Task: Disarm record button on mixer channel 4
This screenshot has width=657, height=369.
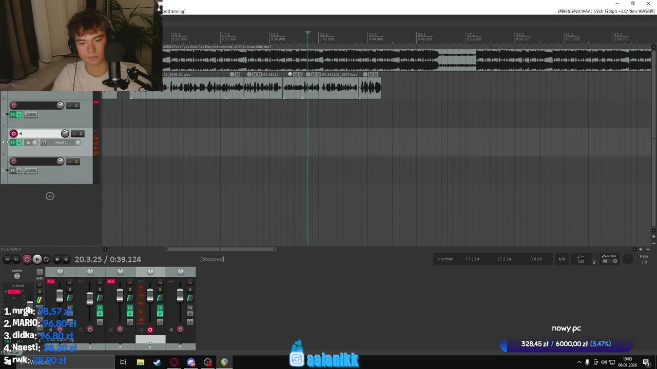Action: click(150, 330)
